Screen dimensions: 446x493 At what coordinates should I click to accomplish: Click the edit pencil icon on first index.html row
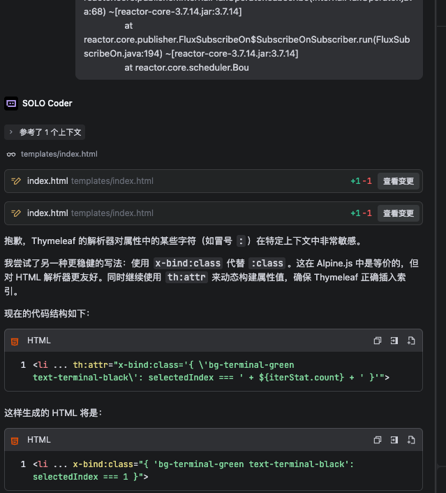(x=16, y=181)
